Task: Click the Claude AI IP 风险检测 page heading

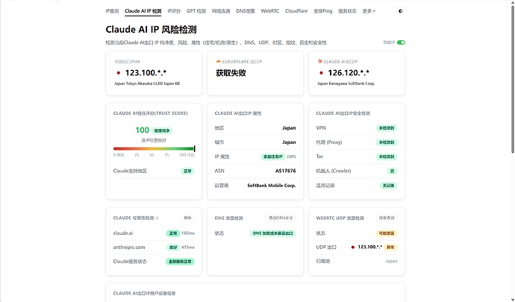Action: pyautogui.click(x=151, y=30)
